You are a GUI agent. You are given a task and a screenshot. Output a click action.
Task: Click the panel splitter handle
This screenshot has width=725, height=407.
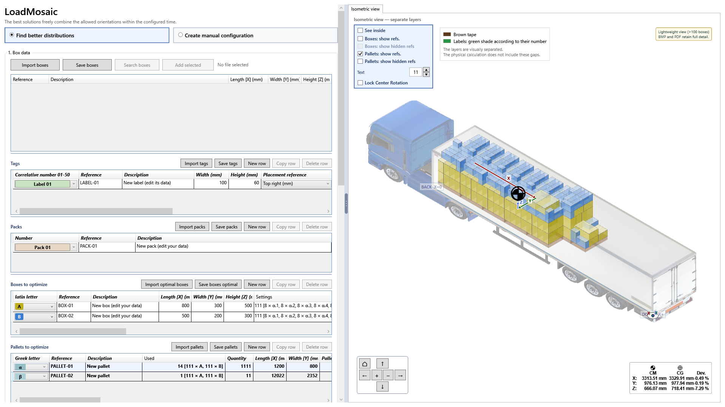point(346,203)
